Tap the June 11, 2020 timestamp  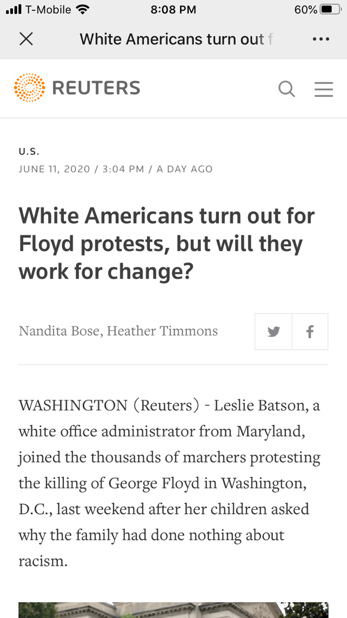coord(54,169)
